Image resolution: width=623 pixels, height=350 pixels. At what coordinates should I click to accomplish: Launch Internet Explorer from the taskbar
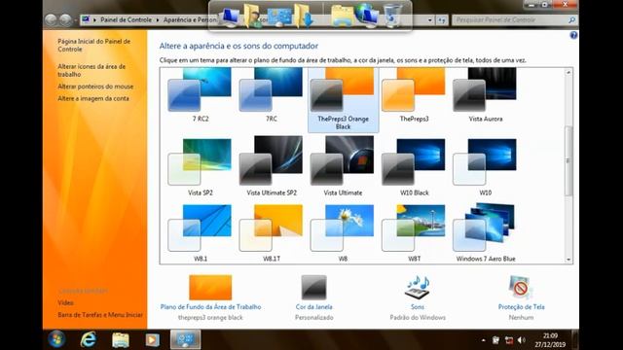[89, 339]
